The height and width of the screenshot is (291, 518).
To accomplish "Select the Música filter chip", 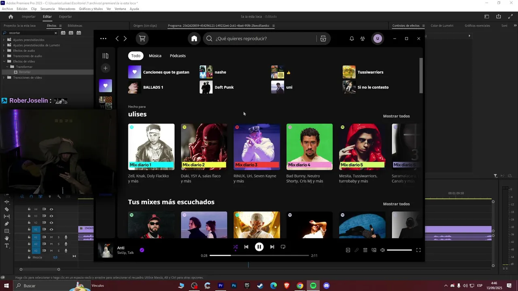I will pos(155,56).
